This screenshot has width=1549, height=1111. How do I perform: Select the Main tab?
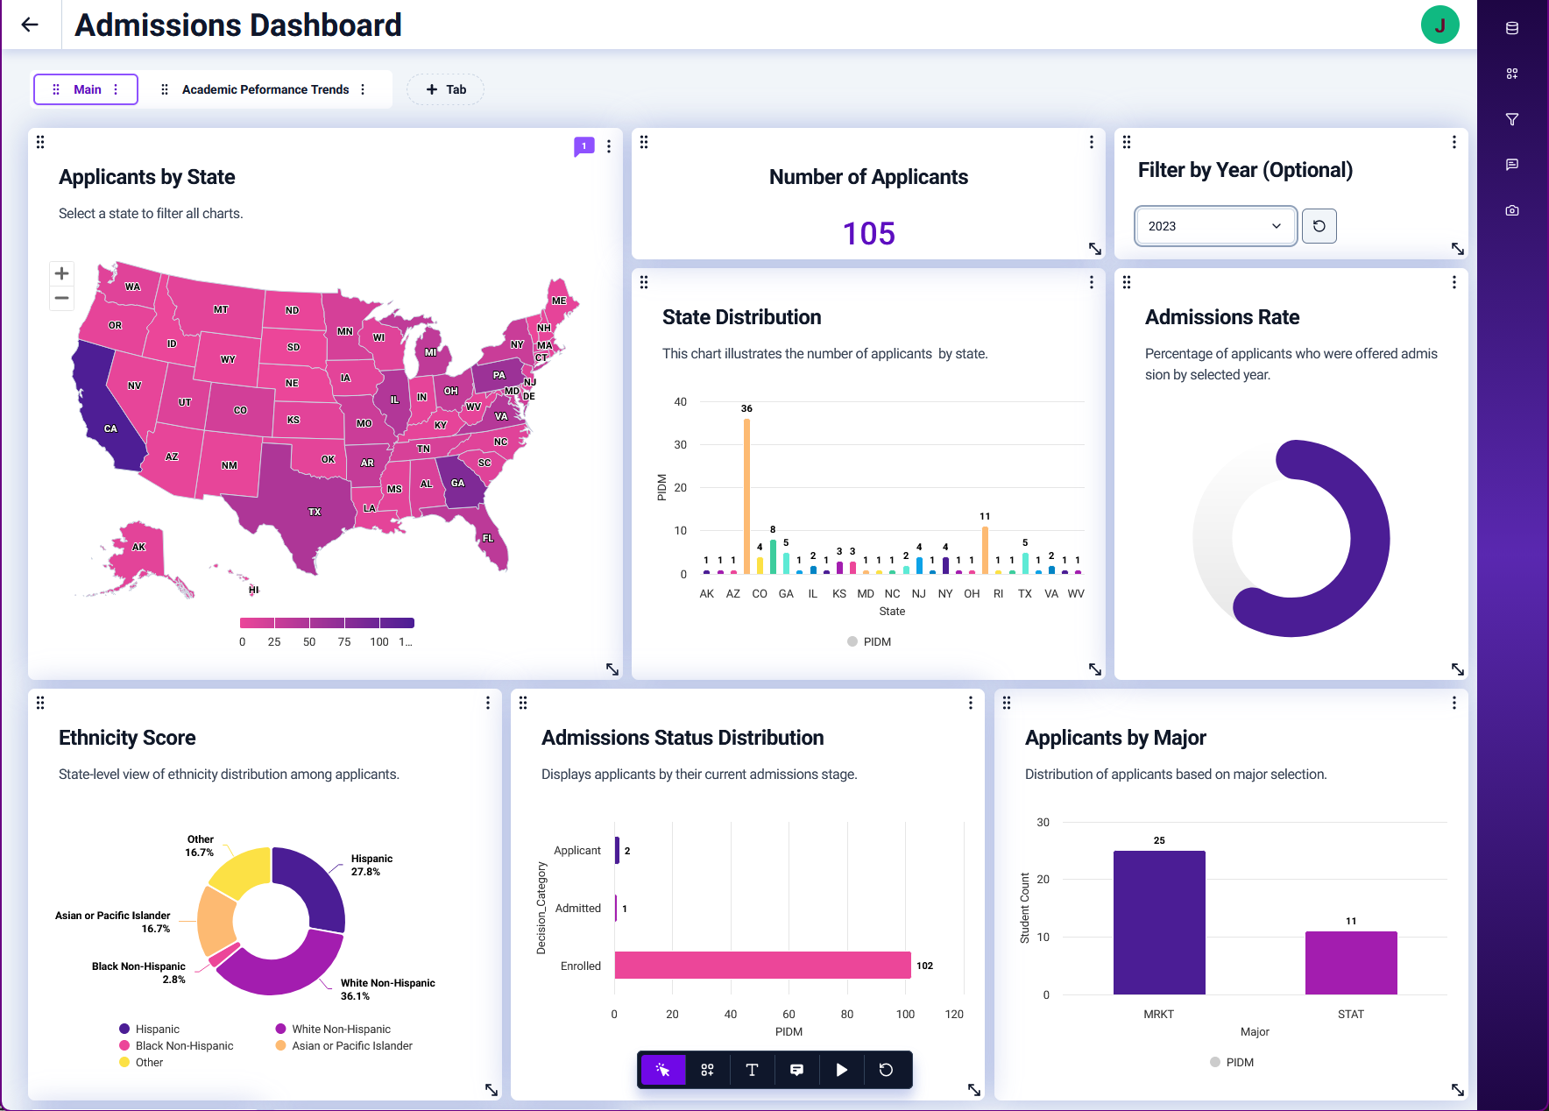coord(87,89)
